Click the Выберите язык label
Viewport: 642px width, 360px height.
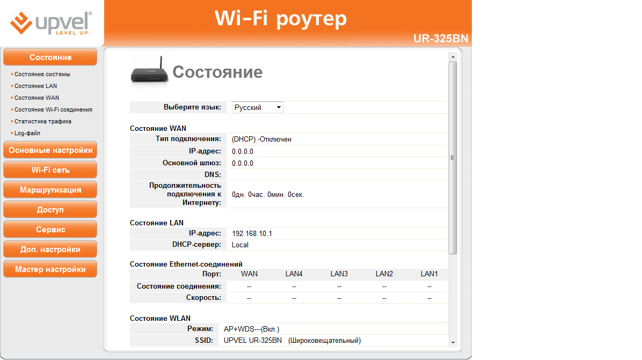tap(192, 107)
